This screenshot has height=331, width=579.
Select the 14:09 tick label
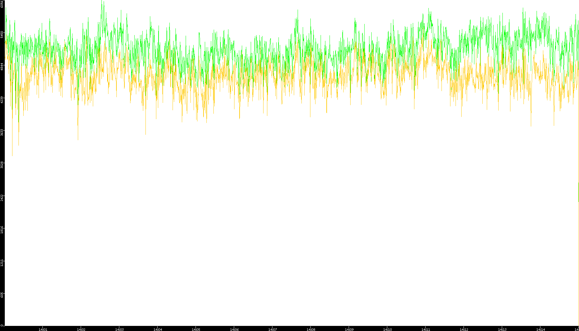tap(349, 329)
